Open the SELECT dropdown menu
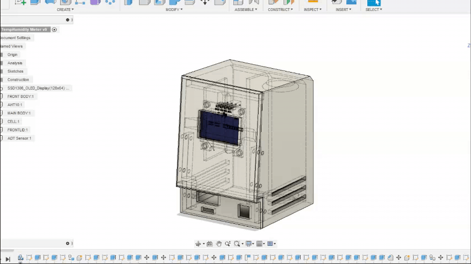The image size is (471, 264). (374, 9)
